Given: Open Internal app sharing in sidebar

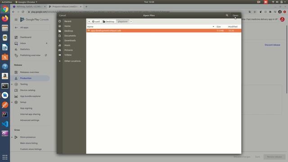Looking at the screenshot, I should (30, 114).
